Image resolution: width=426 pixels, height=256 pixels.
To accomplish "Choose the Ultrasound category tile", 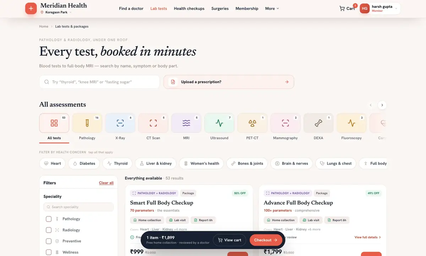I will (x=219, y=123).
